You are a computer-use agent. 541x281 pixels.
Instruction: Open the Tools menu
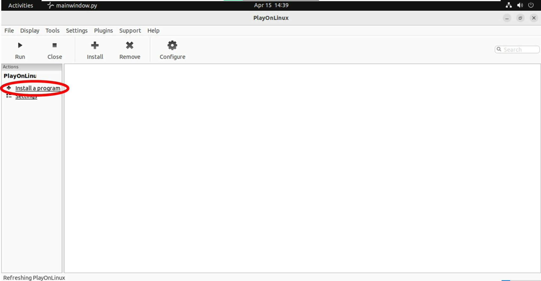[x=52, y=30]
